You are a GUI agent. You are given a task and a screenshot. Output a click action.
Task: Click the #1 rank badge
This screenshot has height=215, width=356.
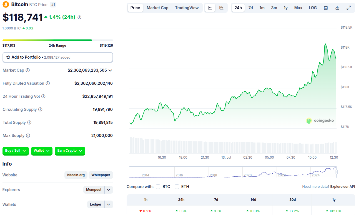(53, 4)
